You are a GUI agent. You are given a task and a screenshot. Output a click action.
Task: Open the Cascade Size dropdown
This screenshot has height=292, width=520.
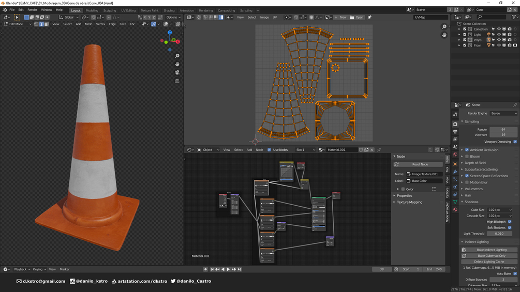point(499,216)
